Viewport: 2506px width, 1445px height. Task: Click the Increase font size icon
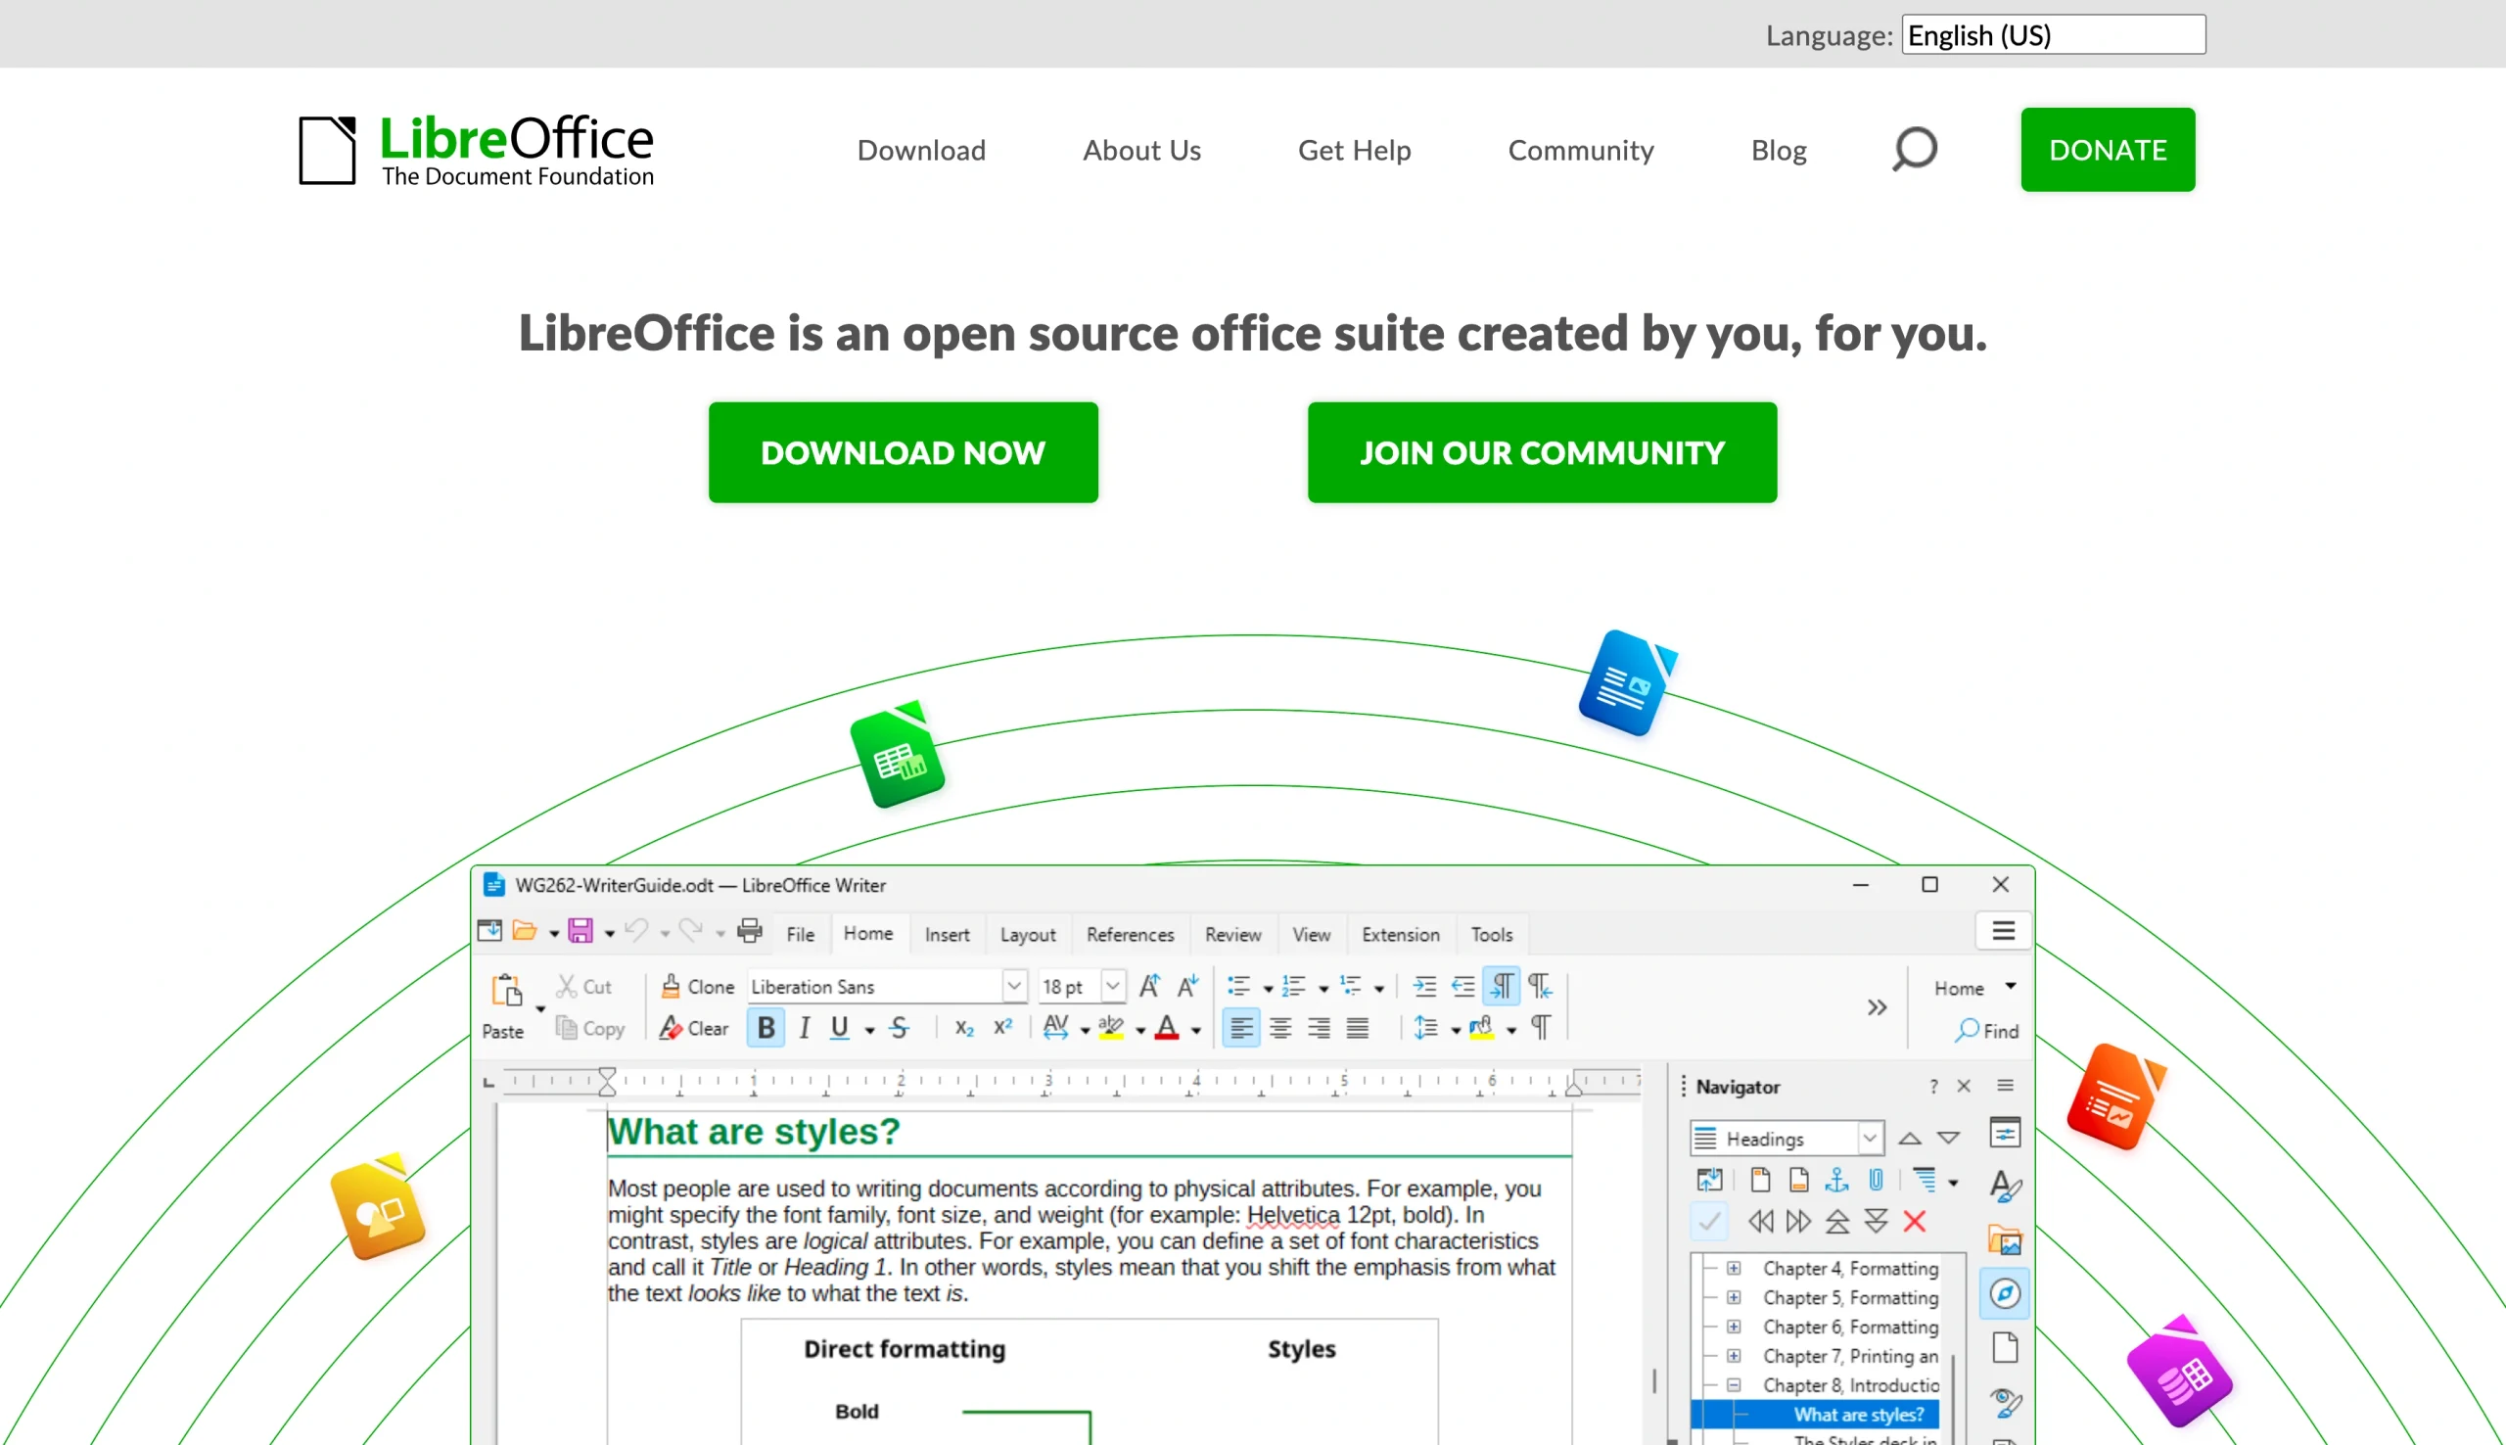pos(1150,987)
